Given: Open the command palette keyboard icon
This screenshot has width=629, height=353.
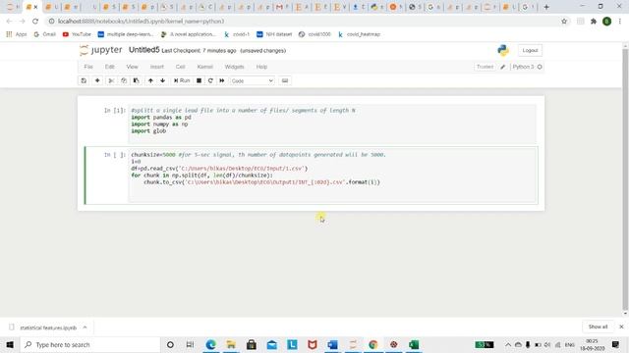Looking at the screenshot, I should click(285, 80).
